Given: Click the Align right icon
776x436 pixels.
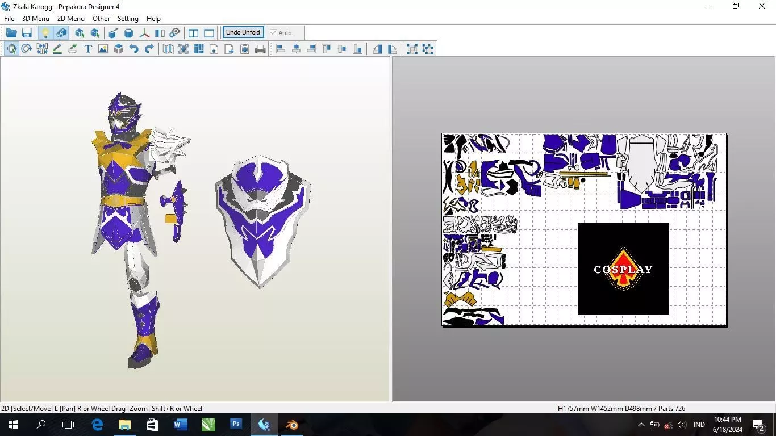Looking at the screenshot, I should pyautogui.click(x=311, y=49).
